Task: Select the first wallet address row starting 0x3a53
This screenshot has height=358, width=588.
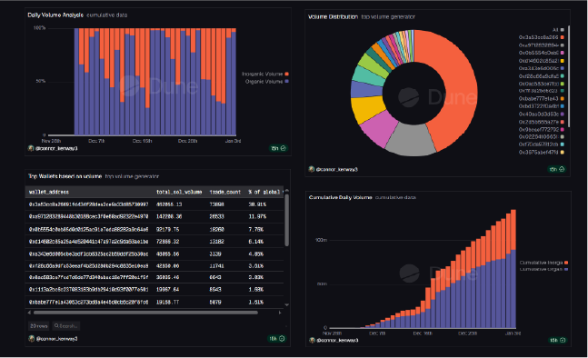Action: 88,204
